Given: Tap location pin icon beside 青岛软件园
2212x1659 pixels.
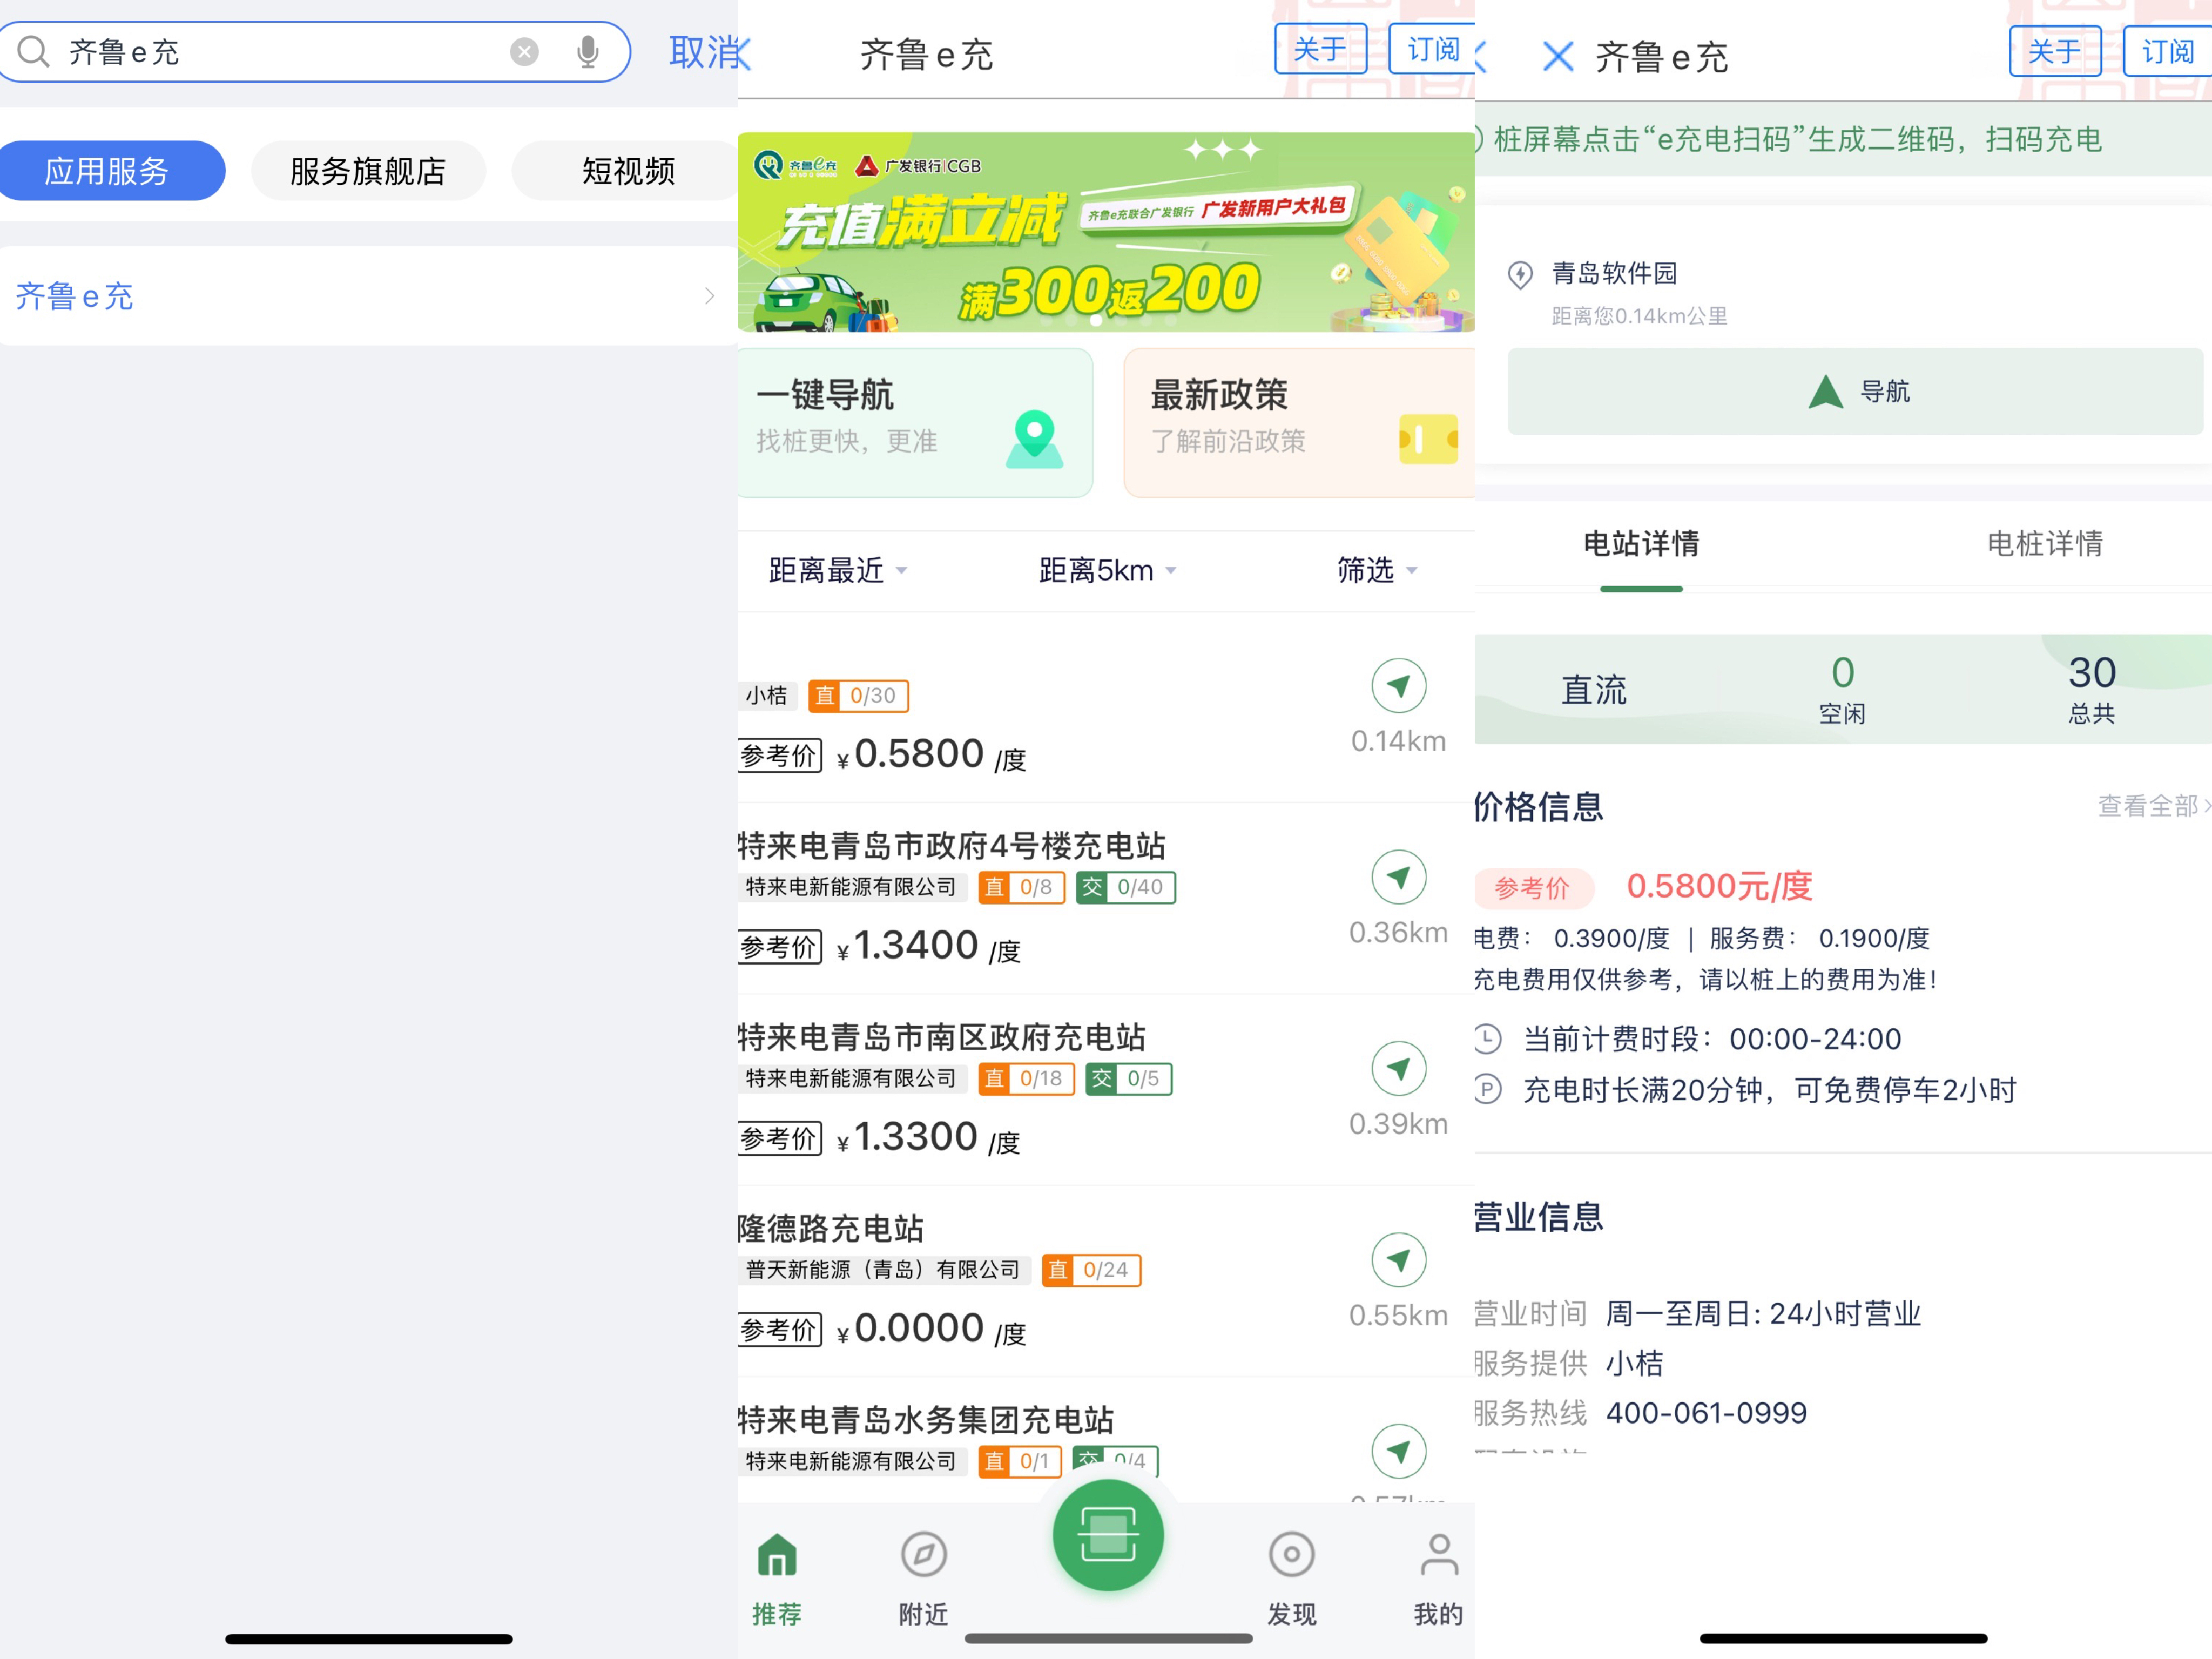Looking at the screenshot, I should (x=1520, y=274).
